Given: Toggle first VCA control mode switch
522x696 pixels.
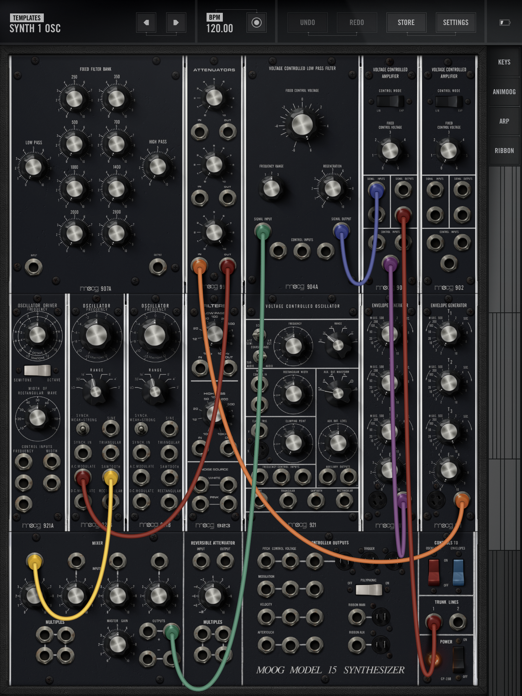Looking at the screenshot, I should point(390,101).
